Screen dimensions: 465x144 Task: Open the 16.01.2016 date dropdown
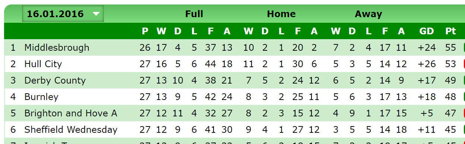click(63, 14)
